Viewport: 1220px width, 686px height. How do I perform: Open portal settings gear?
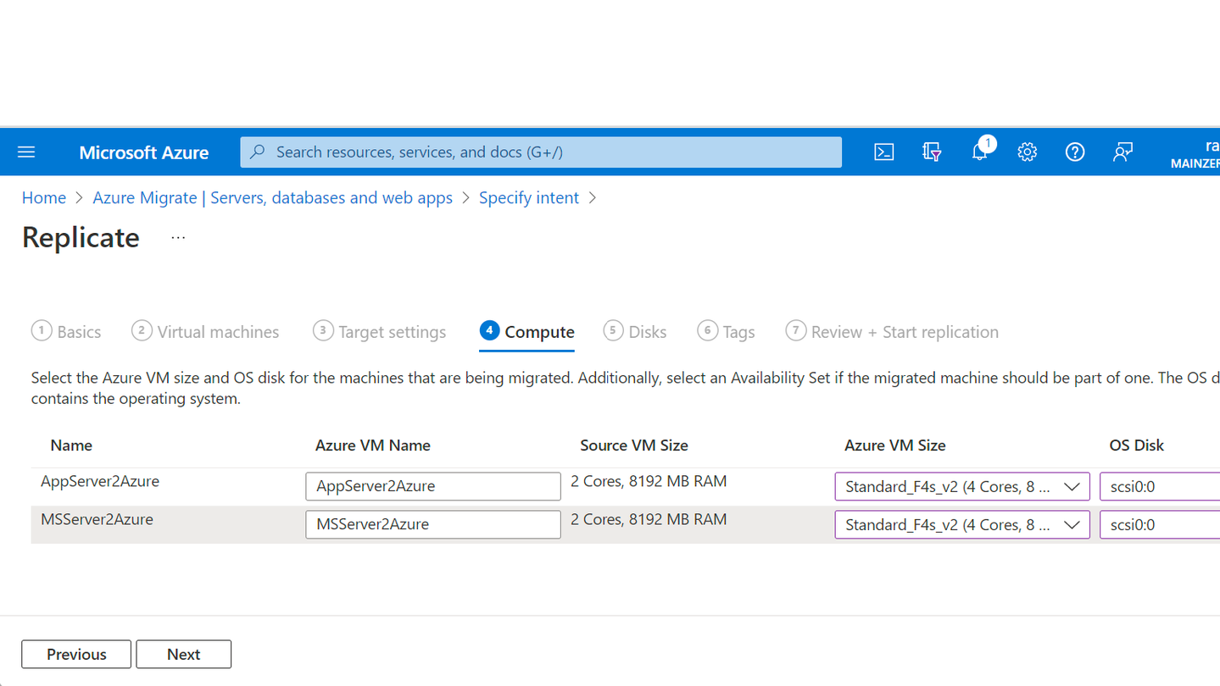(1028, 152)
